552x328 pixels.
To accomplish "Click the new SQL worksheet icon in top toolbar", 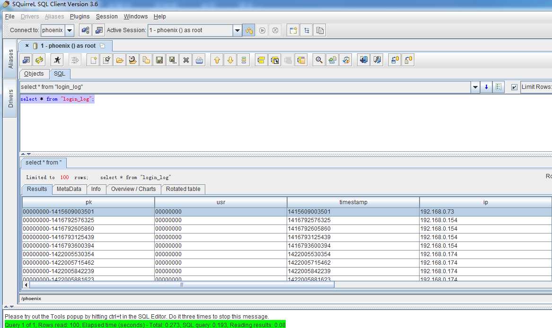I will (293, 30).
